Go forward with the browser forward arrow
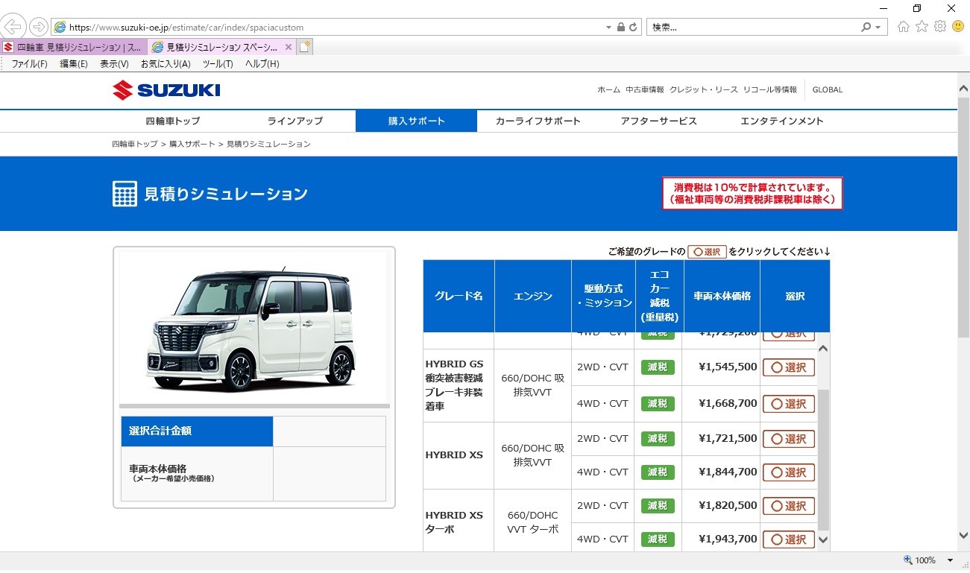The height and width of the screenshot is (573, 970). pos(39,27)
